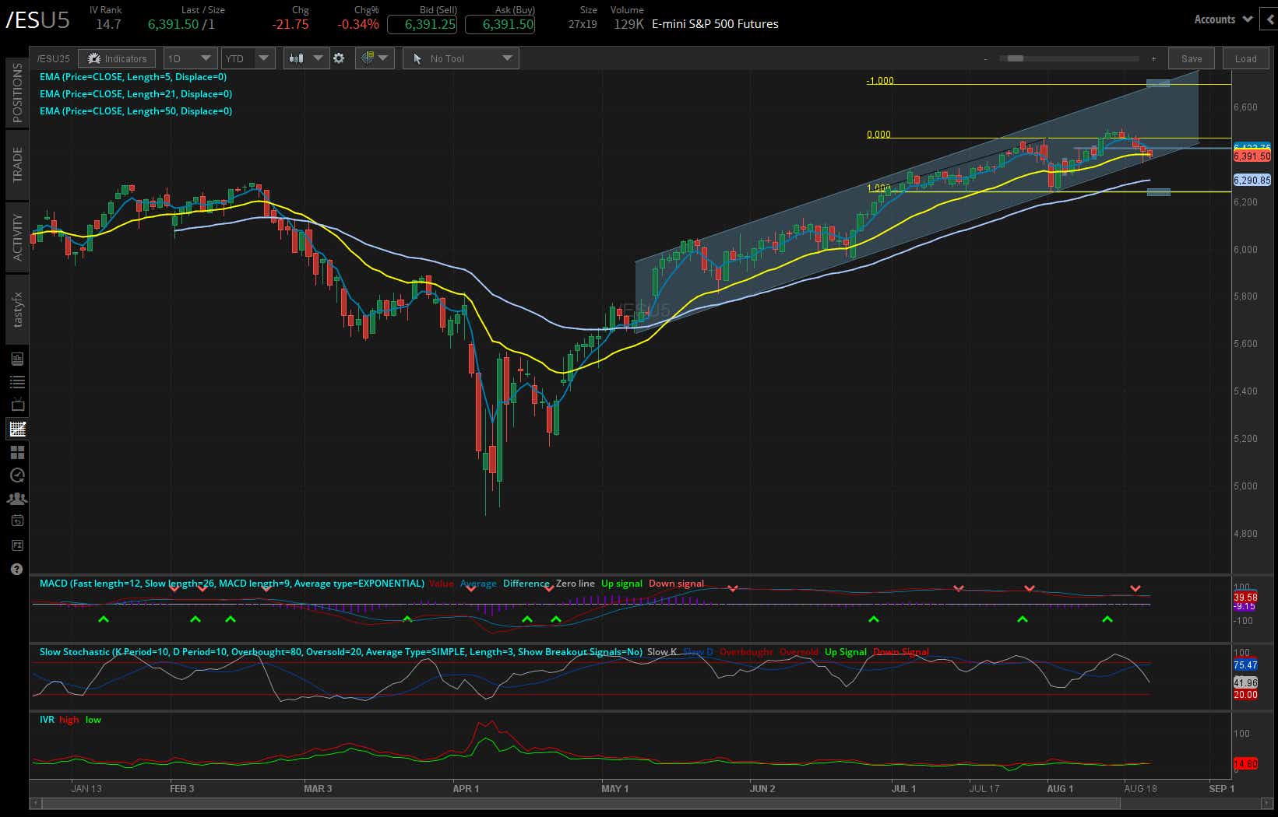
Task: Expand the YTD range dropdown
Action: 248,58
